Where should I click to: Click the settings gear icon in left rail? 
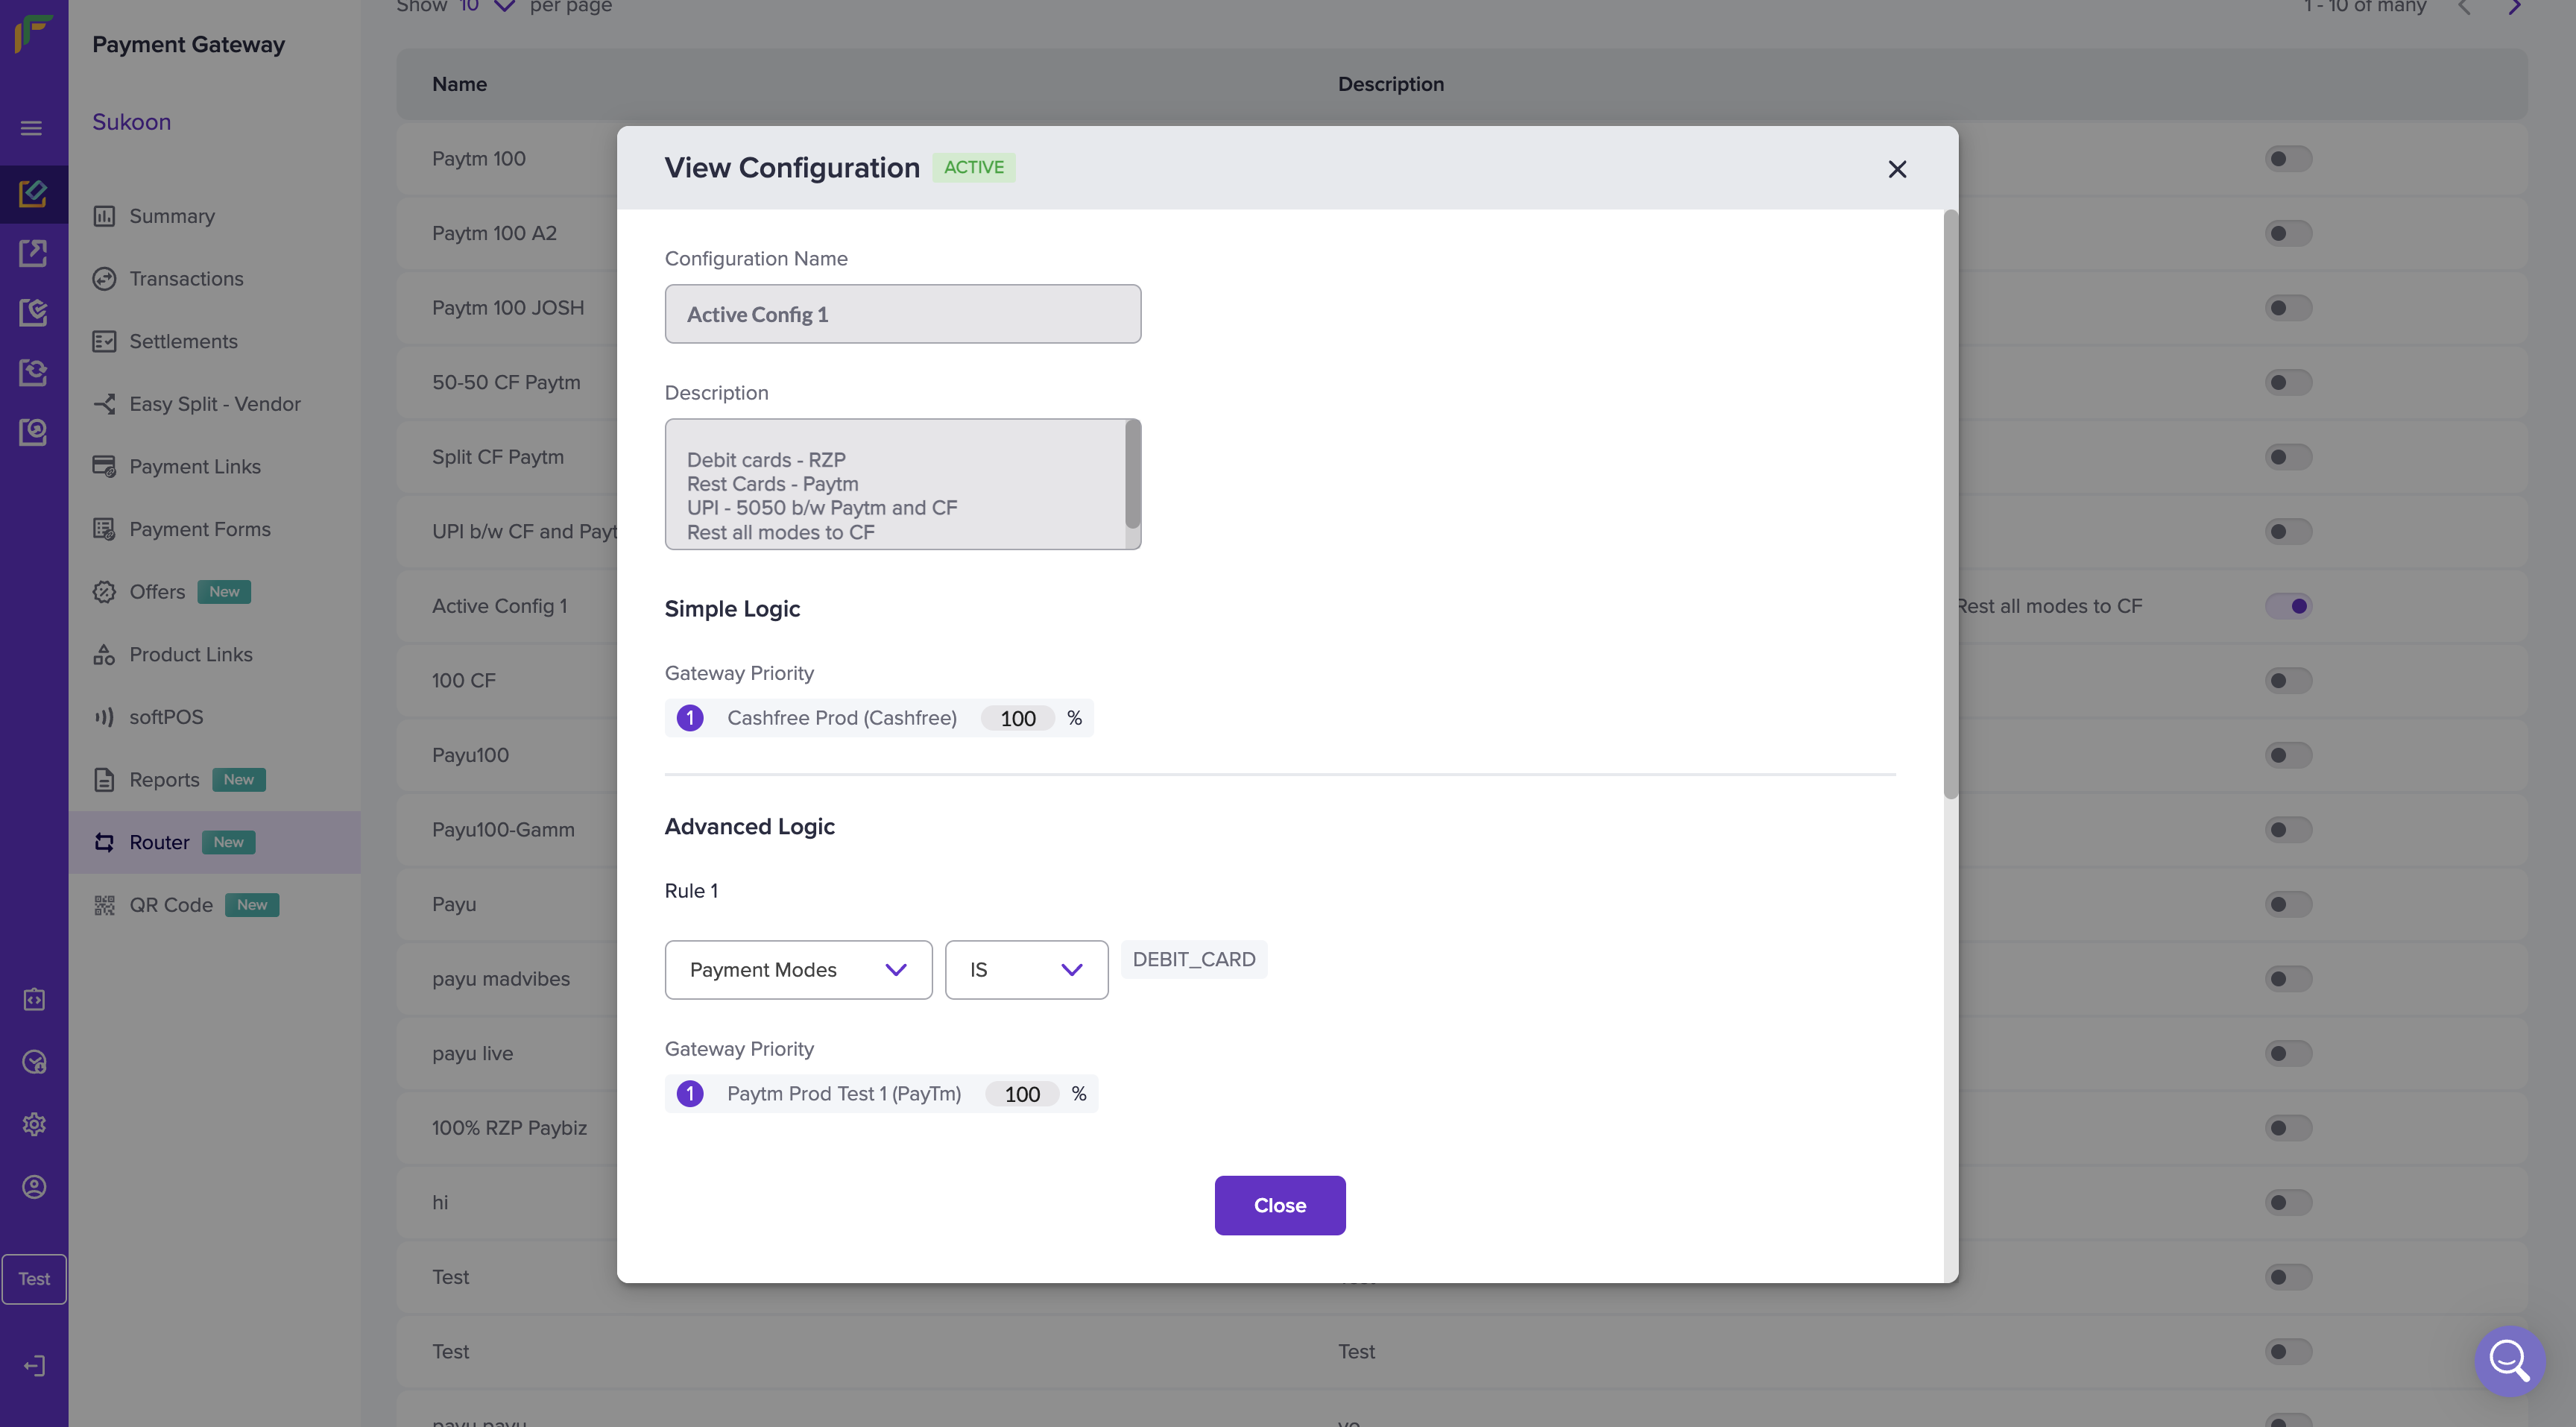pyautogui.click(x=34, y=1124)
